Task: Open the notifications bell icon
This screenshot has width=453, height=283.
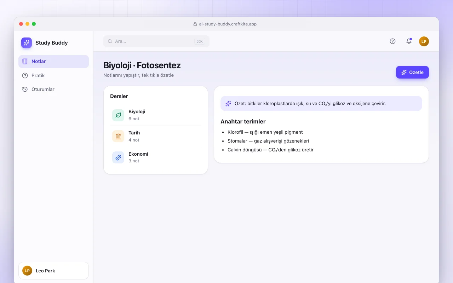Action: coord(409,41)
